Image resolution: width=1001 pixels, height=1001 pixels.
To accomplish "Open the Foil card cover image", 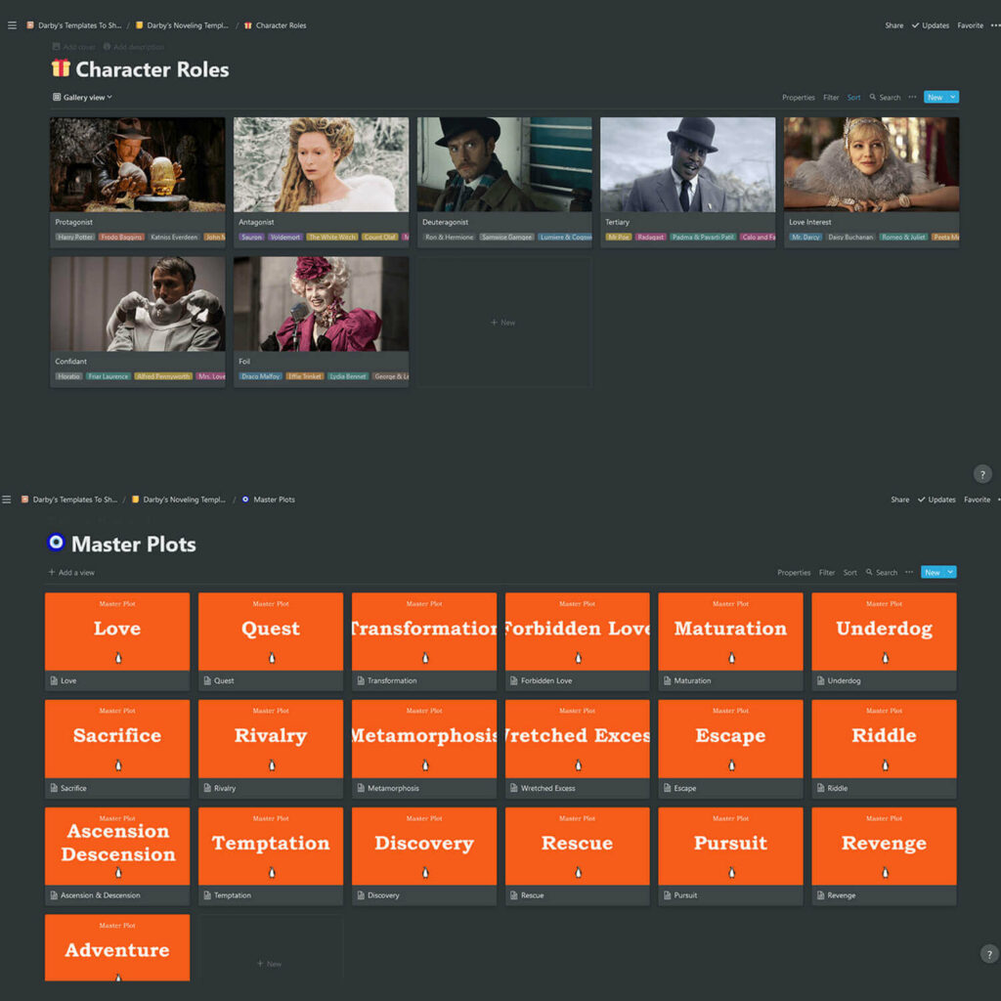I will [x=321, y=304].
